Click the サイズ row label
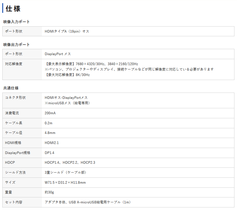This screenshot has height=210, width=237. pos(10,183)
